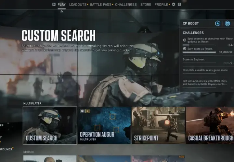The height and width of the screenshot is (162, 234).
Task: Click the Spot enemies challenge progress bar
Action: pyautogui.click(x=199, y=45)
